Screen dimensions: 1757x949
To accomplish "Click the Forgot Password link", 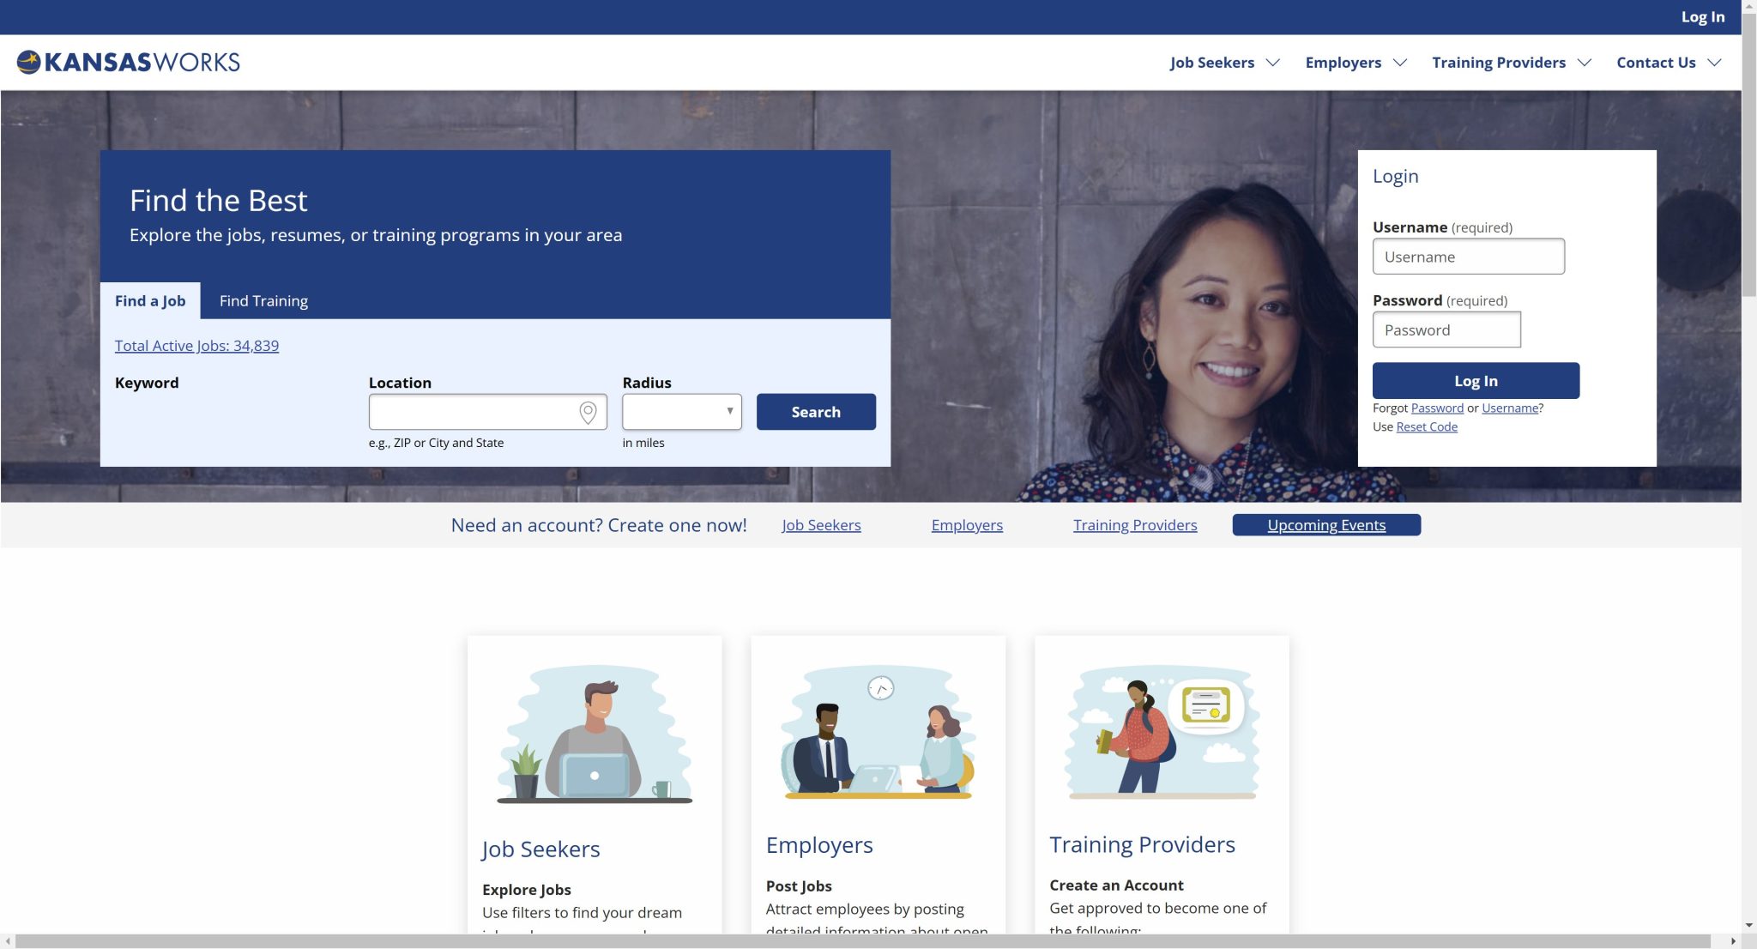I will [x=1437, y=408].
